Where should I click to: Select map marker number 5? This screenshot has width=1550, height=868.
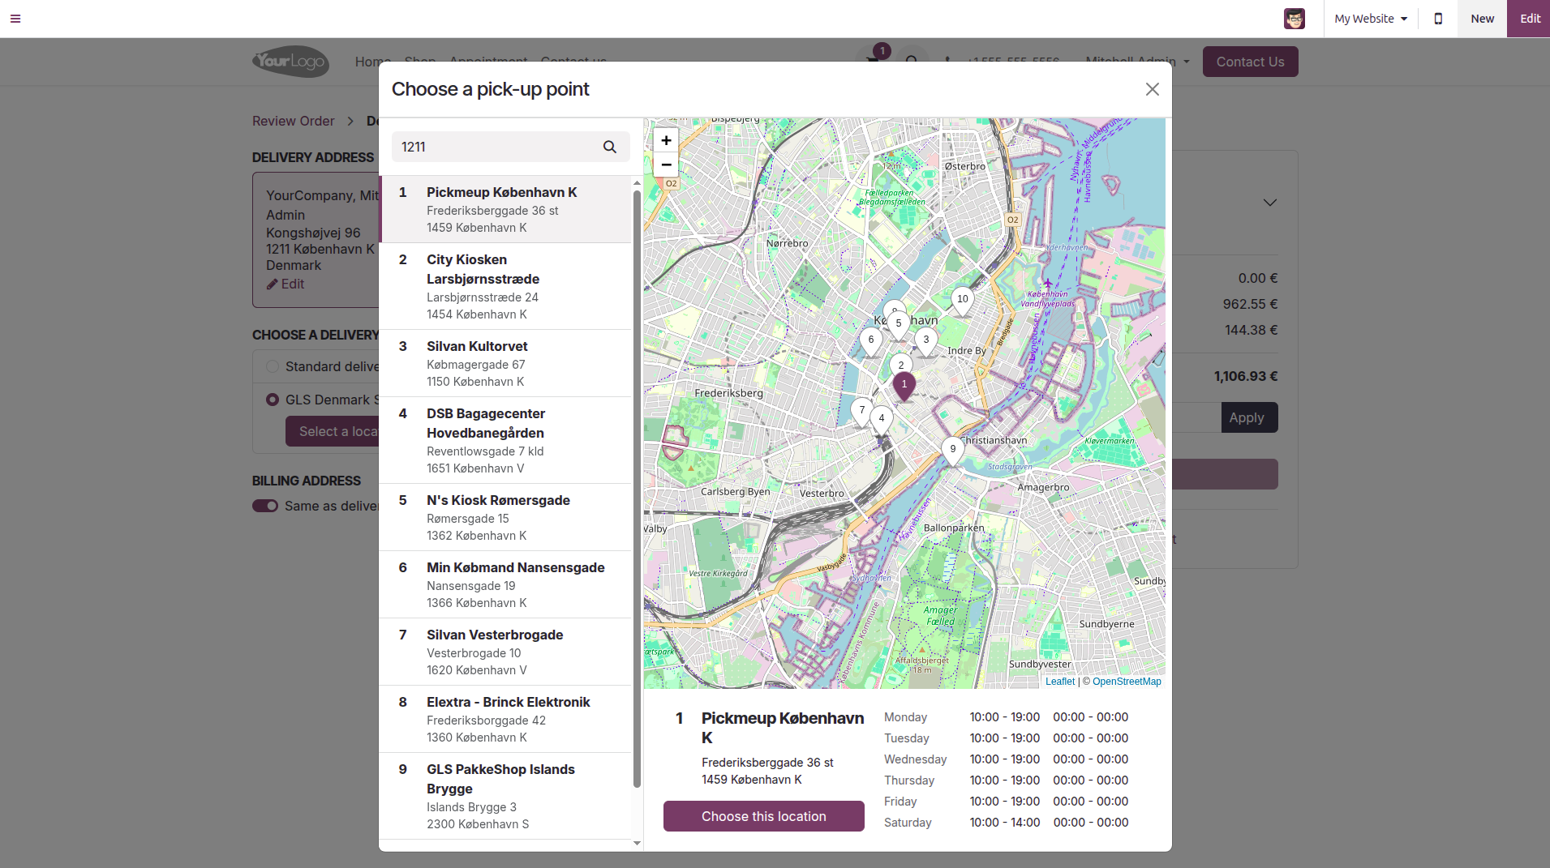coord(899,324)
